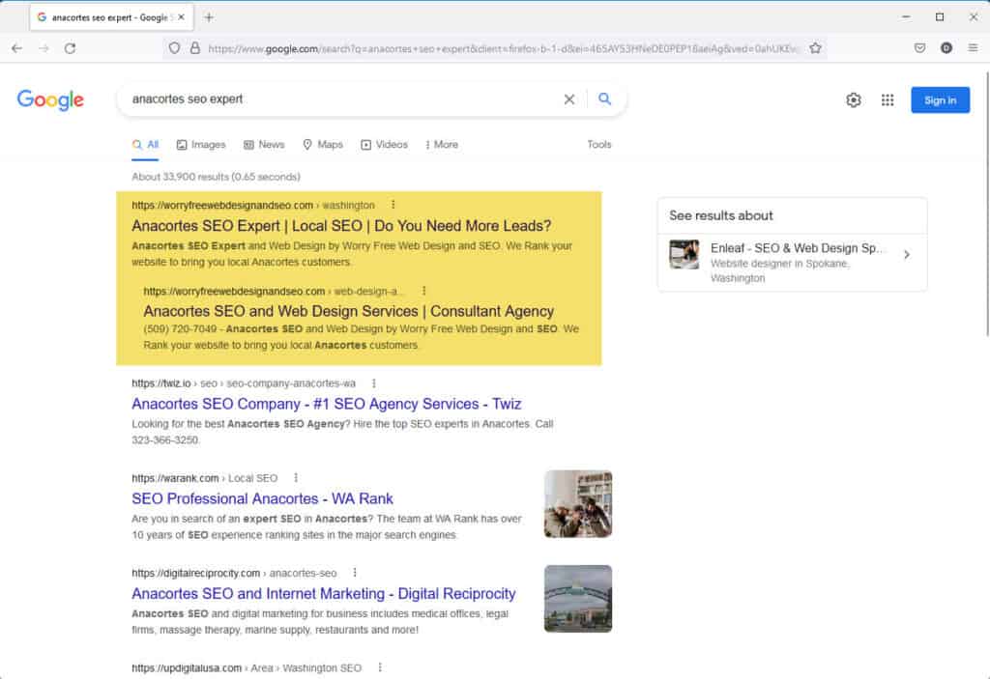Switch to the News tab
Image resolution: width=990 pixels, height=679 pixels.
[264, 145]
